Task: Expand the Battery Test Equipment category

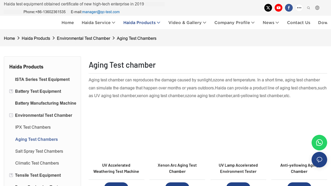Action: [11, 91]
